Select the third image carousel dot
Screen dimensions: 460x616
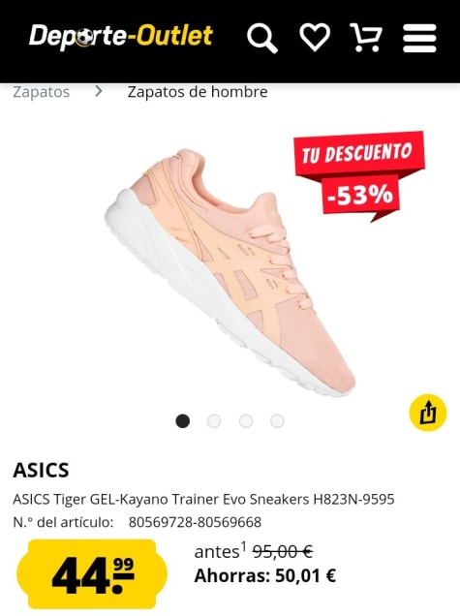pyautogui.click(x=246, y=421)
